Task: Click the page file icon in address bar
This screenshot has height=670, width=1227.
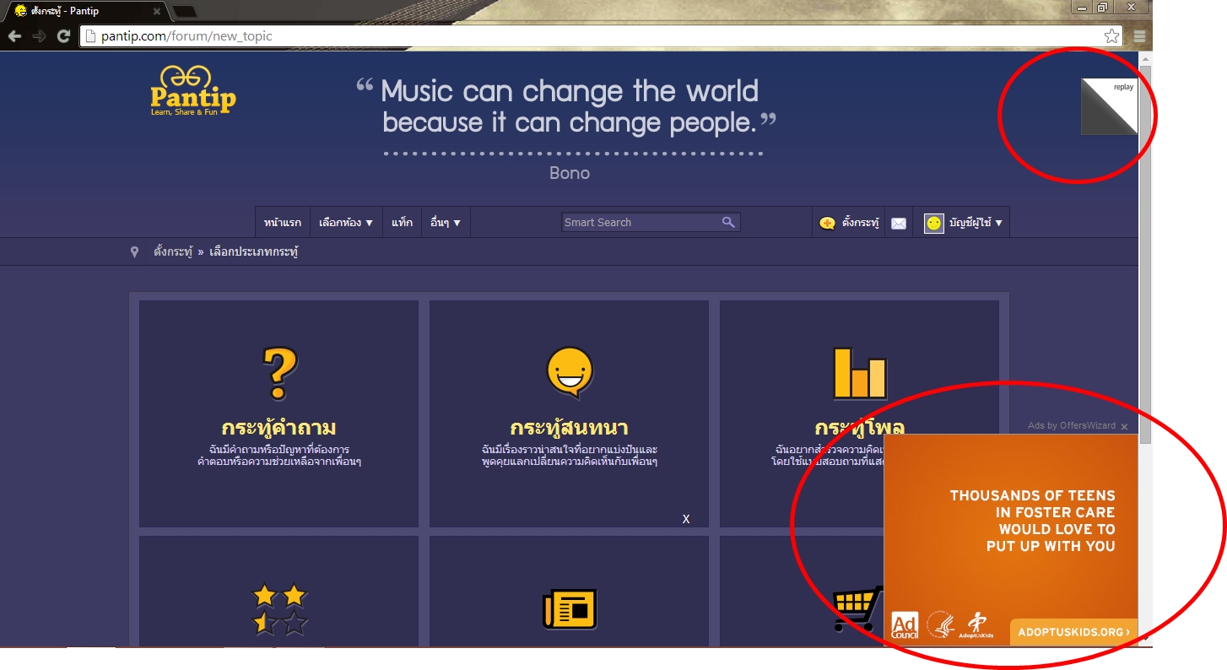Action: (x=90, y=36)
